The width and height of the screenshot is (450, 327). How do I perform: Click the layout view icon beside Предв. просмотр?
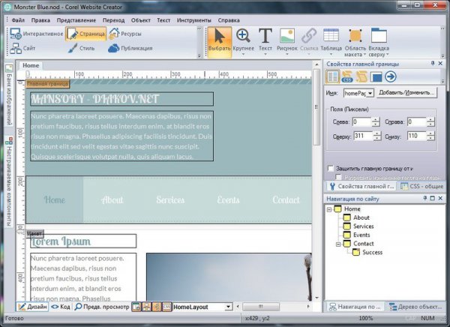(136, 307)
